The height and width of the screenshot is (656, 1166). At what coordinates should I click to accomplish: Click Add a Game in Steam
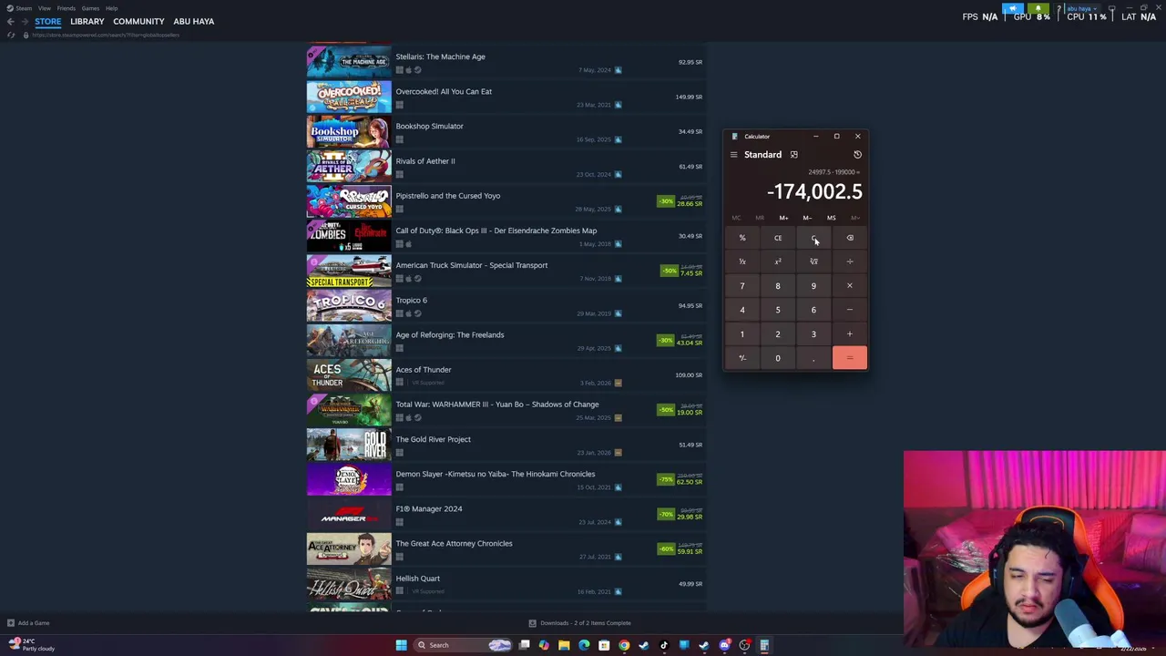28,623
